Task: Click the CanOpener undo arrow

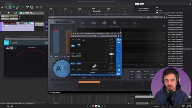Action: click(72, 72)
